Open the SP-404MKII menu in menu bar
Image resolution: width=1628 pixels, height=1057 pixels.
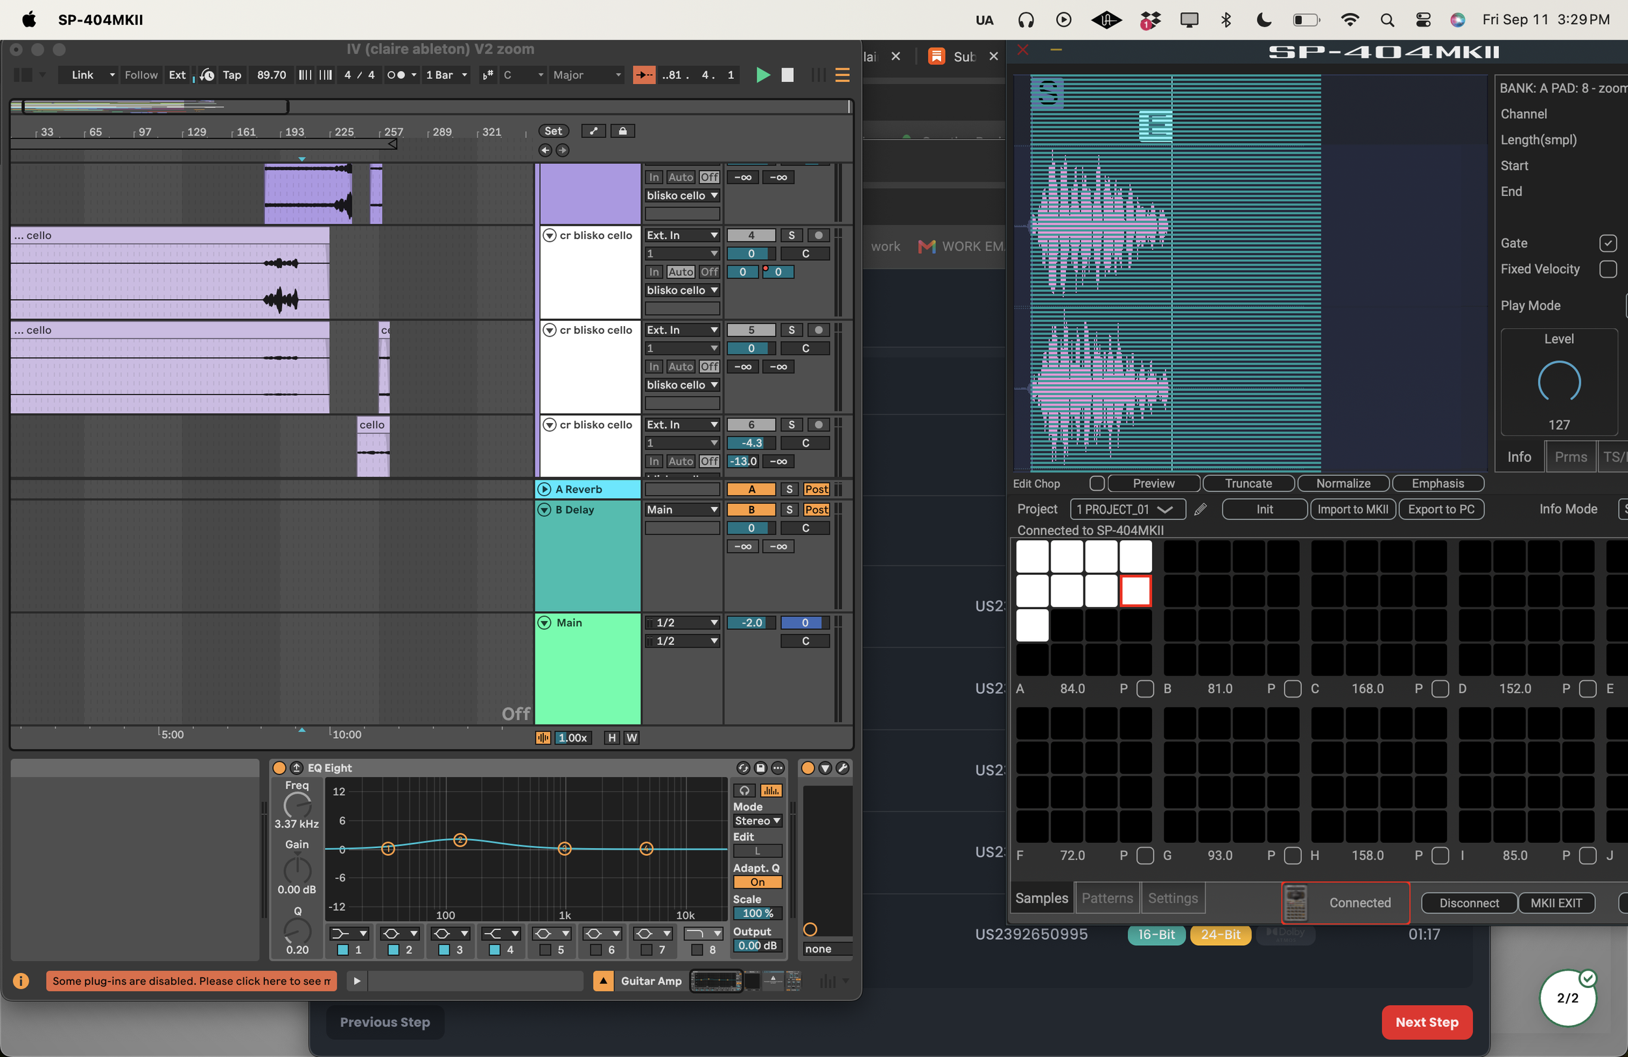pos(100,20)
